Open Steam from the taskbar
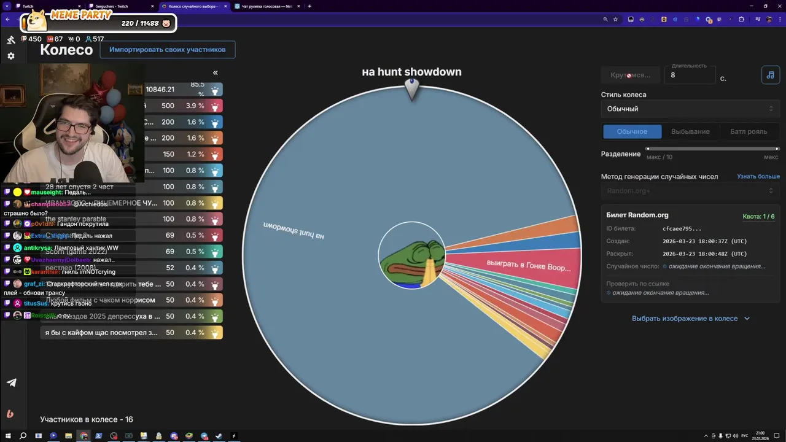The image size is (786, 442). point(219,436)
